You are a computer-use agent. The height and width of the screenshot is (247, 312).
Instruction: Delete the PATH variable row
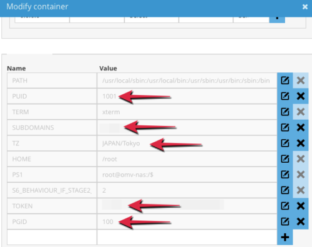point(301,80)
